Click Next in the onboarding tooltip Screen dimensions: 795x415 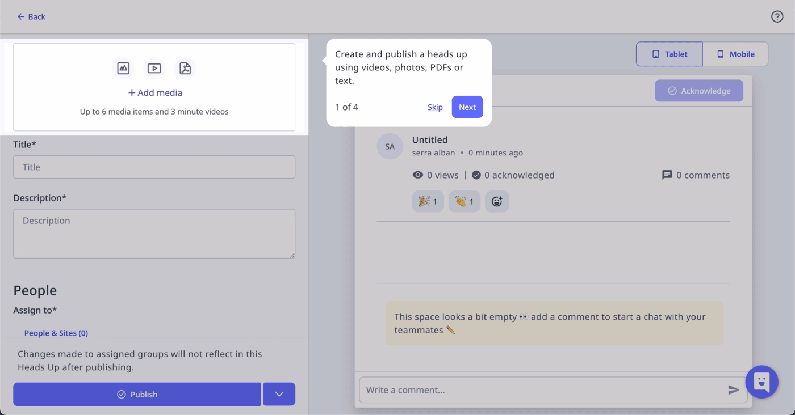(x=467, y=107)
